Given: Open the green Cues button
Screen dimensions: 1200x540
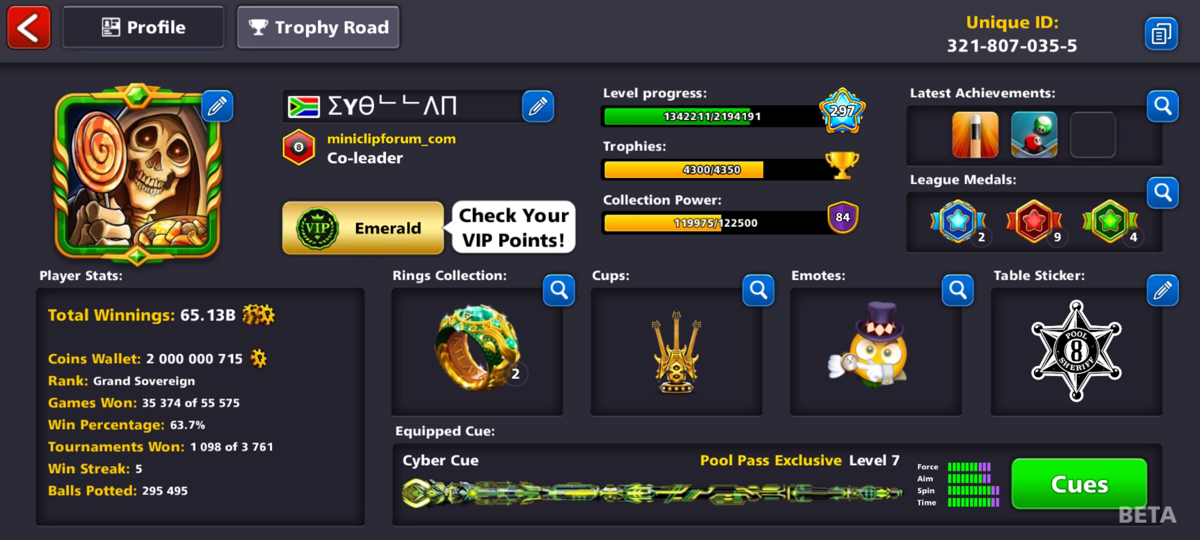Looking at the screenshot, I should coord(1079,483).
